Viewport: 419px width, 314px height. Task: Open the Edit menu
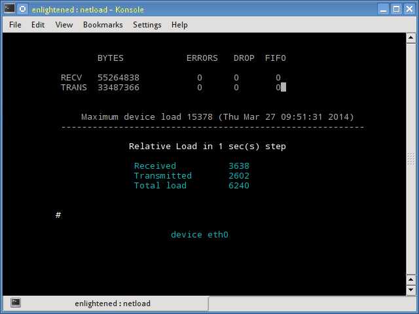pos(38,25)
